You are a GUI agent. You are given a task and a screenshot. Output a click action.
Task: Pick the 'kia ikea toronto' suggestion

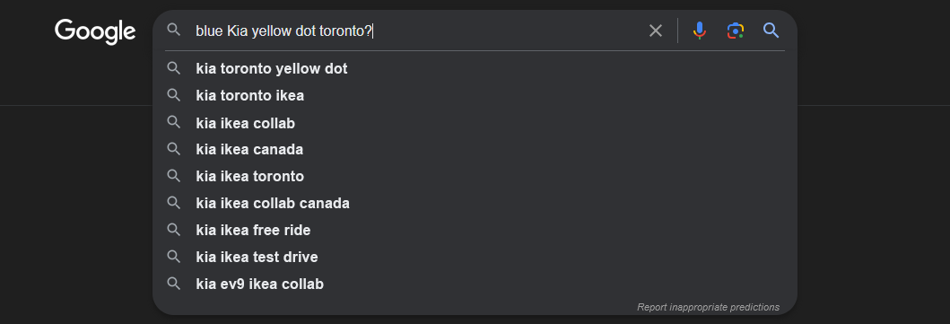coord(475,176)
